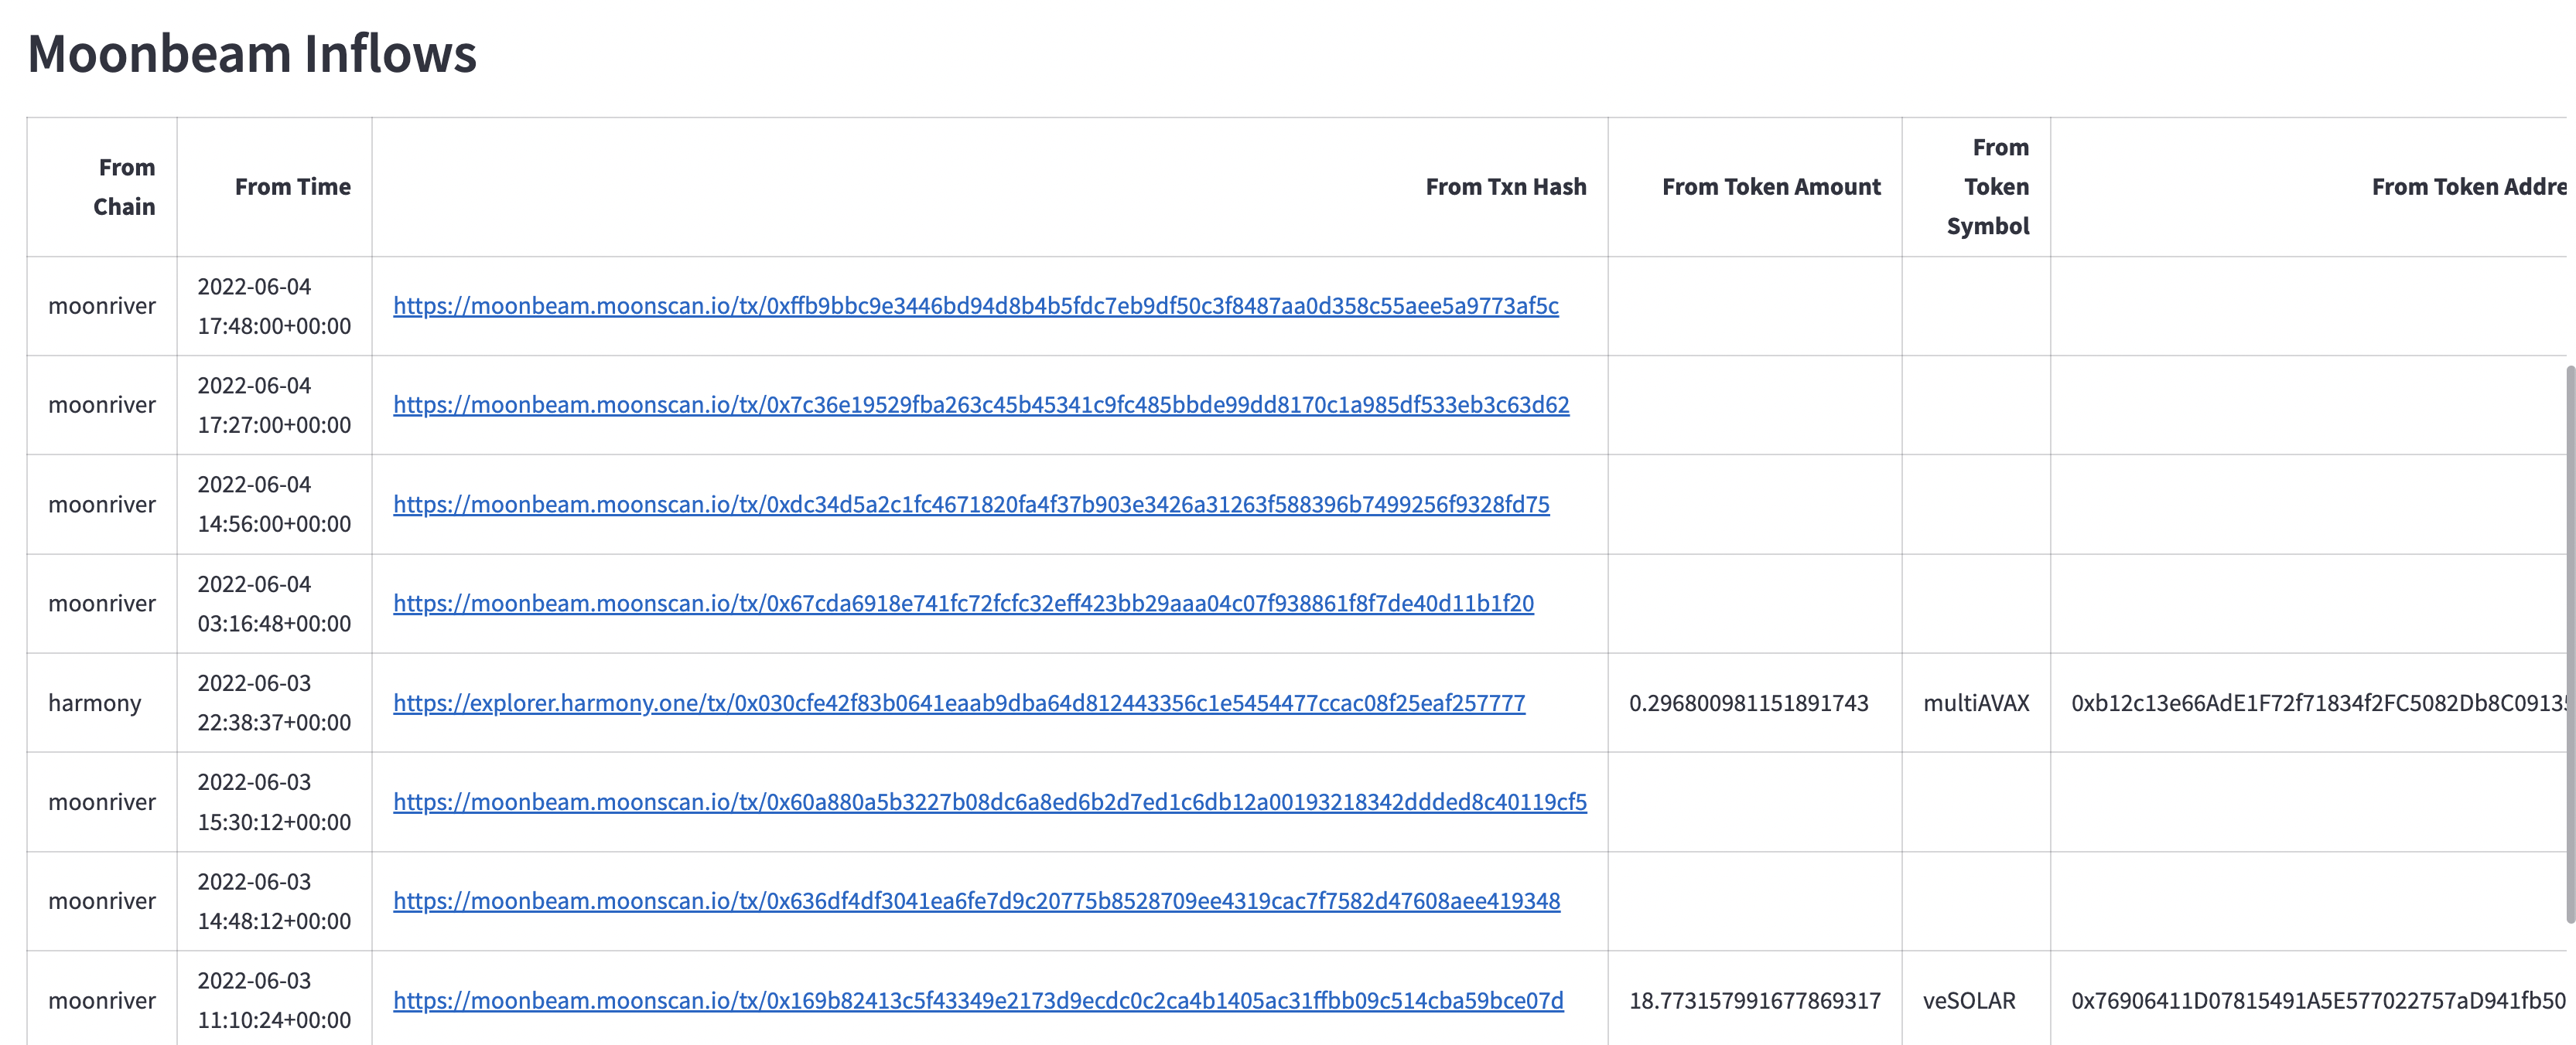2576x1045 pixels.
Task: Open transaction link ending d11b1f20
Action: point(962,604)
